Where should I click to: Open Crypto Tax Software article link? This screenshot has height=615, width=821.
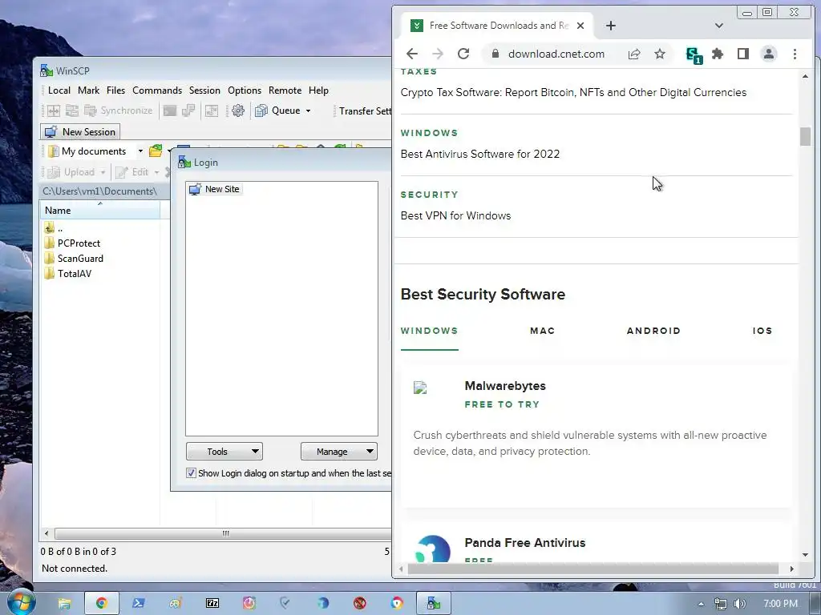pyautogui.click(x=573, y=93)
